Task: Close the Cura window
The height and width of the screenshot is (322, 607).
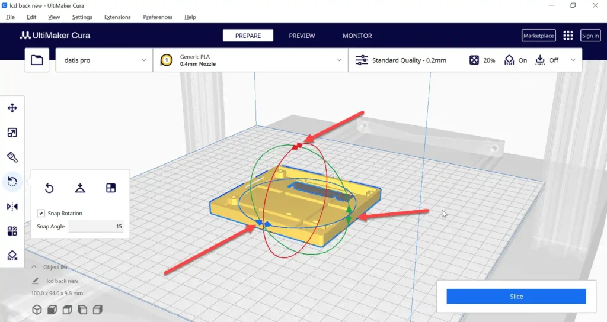Action: pos(595,5)
